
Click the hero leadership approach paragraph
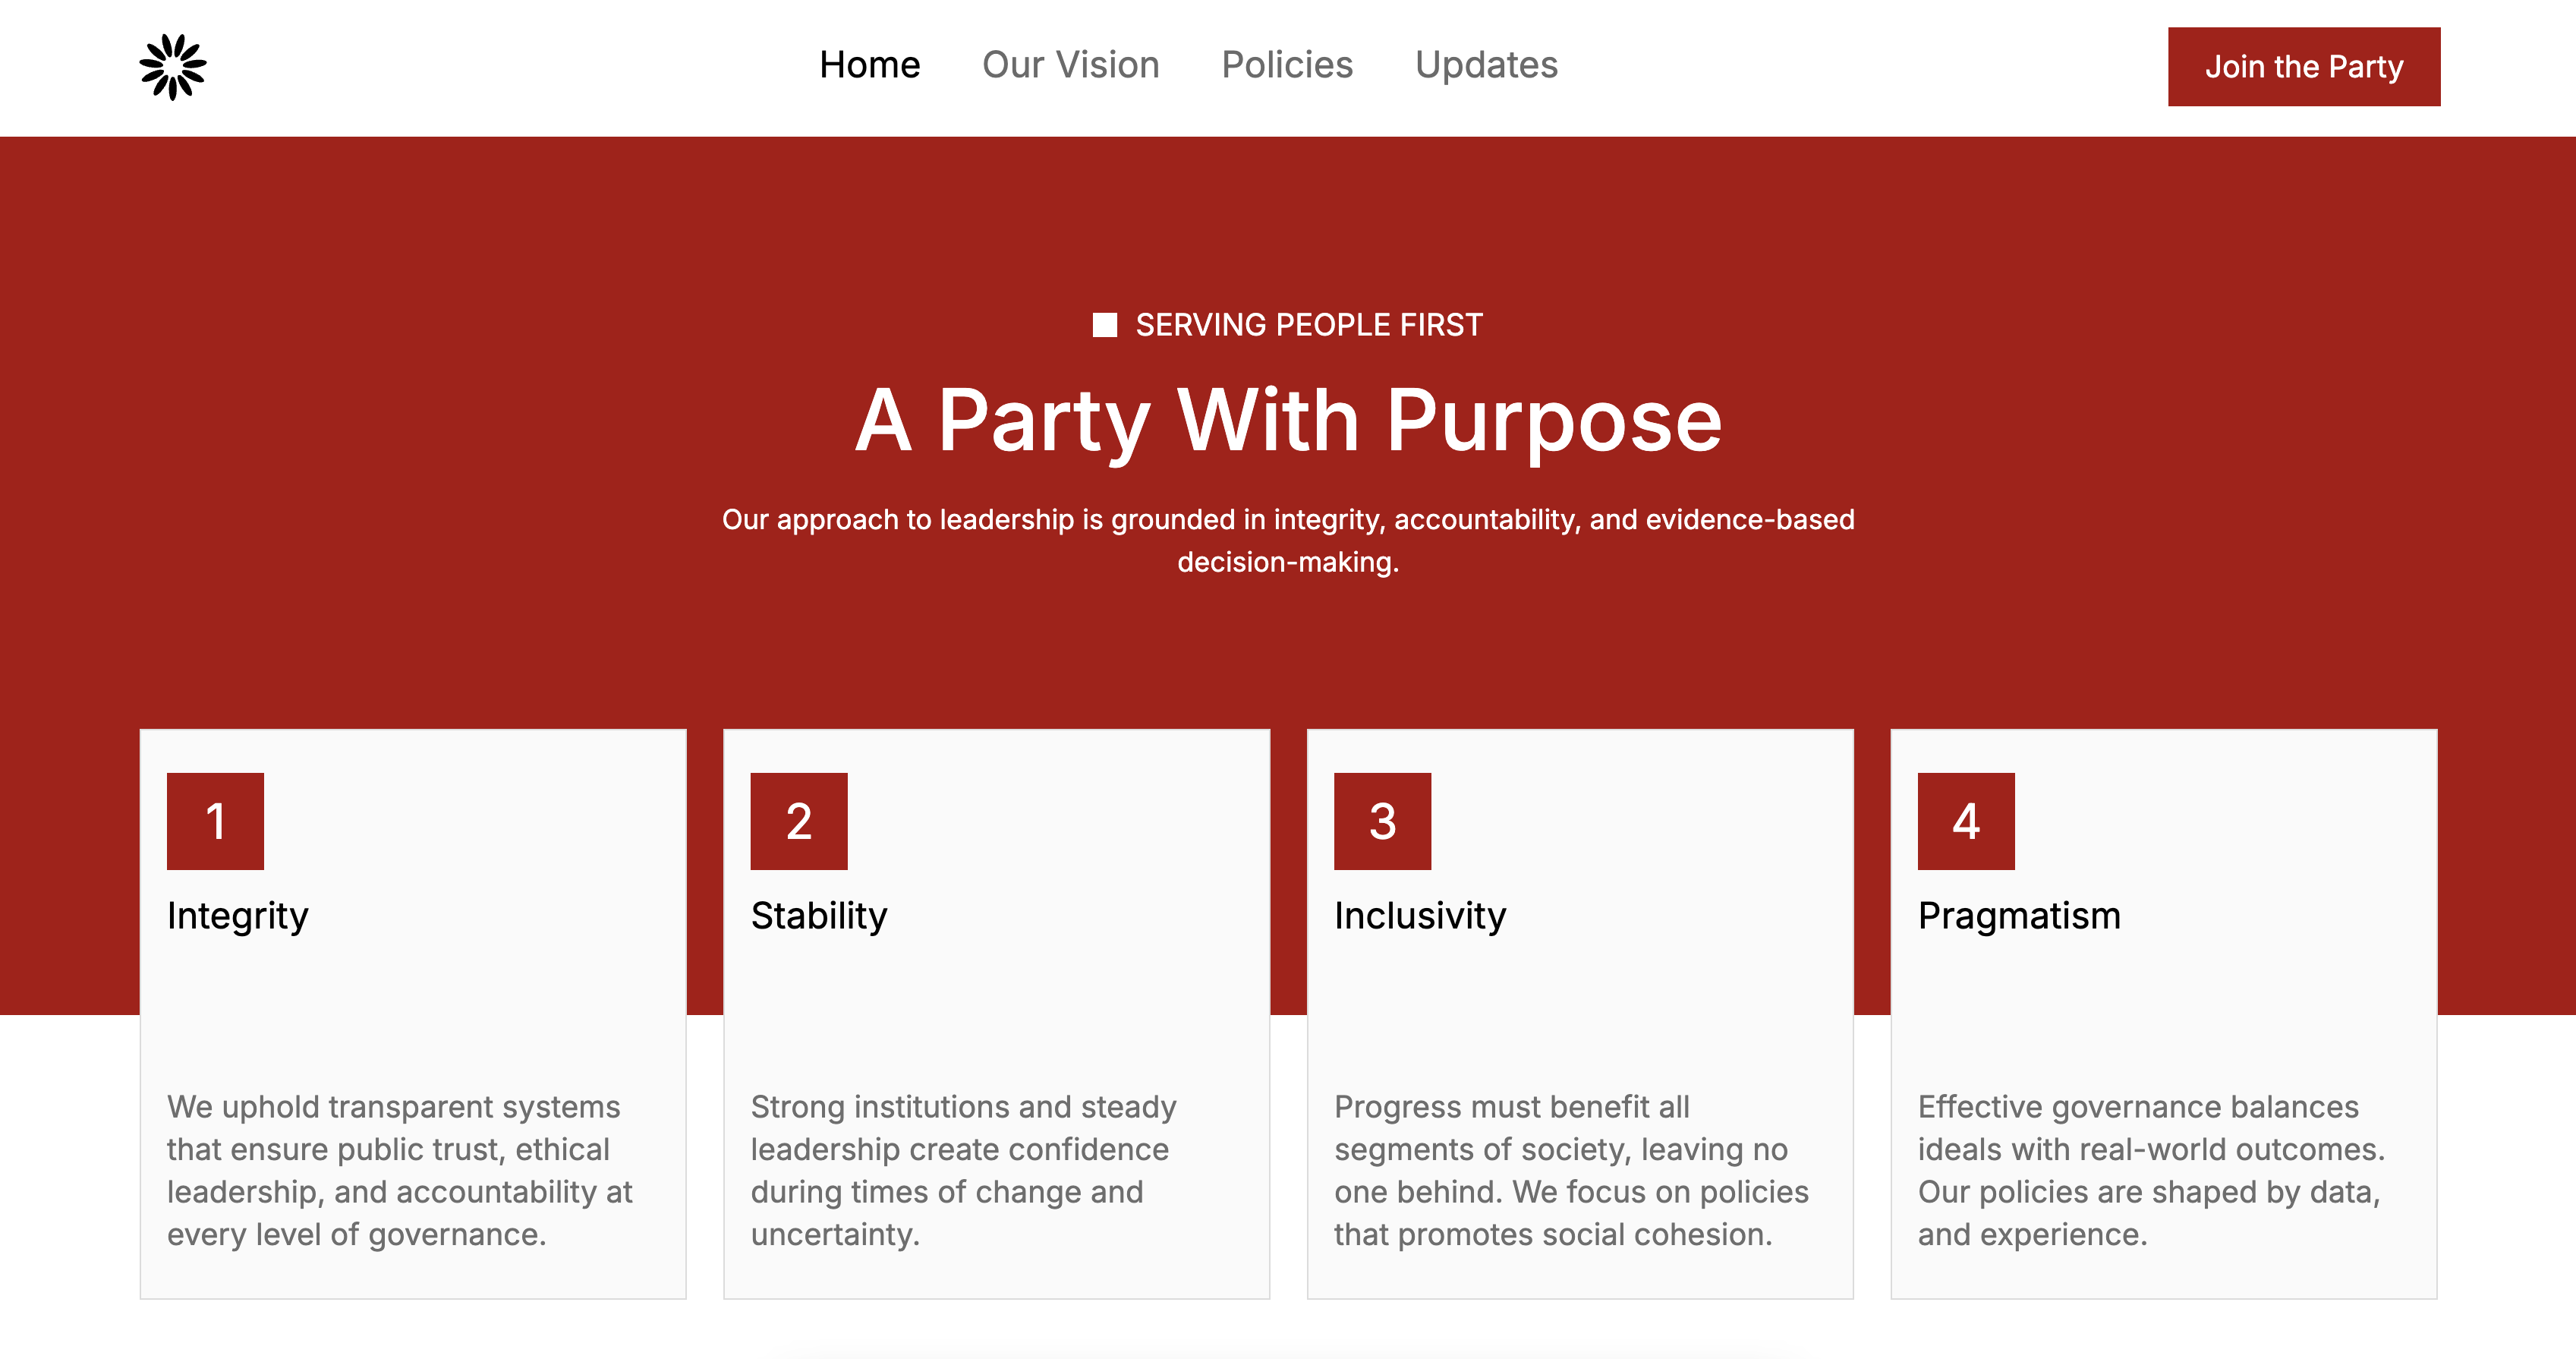(1288, 540)
